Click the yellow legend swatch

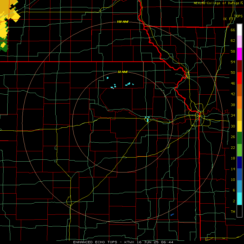coord(239,126)
